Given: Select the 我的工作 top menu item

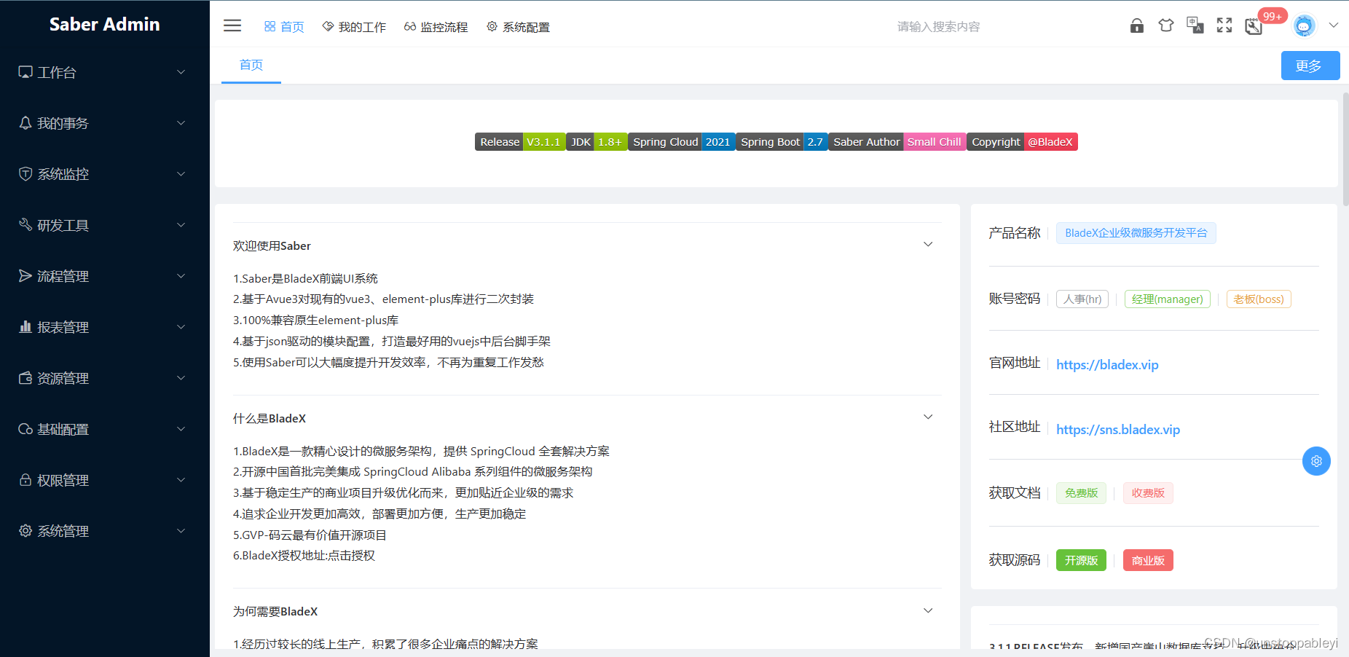Looking at the screenshot, I should point(354,27).
